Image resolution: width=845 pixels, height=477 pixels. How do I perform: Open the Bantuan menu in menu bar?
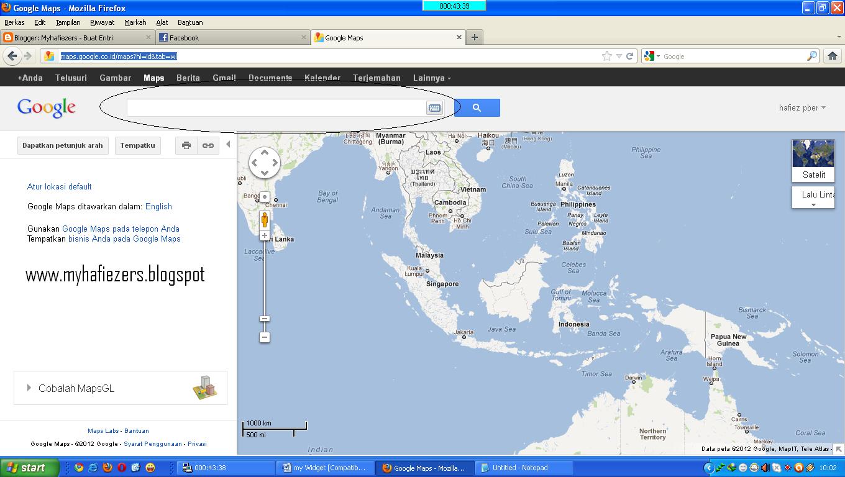pos(190,22)
